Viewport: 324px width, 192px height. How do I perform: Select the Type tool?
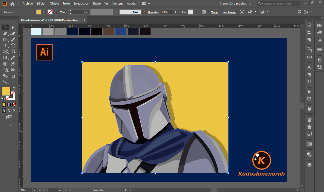click(x=5, y=45)
